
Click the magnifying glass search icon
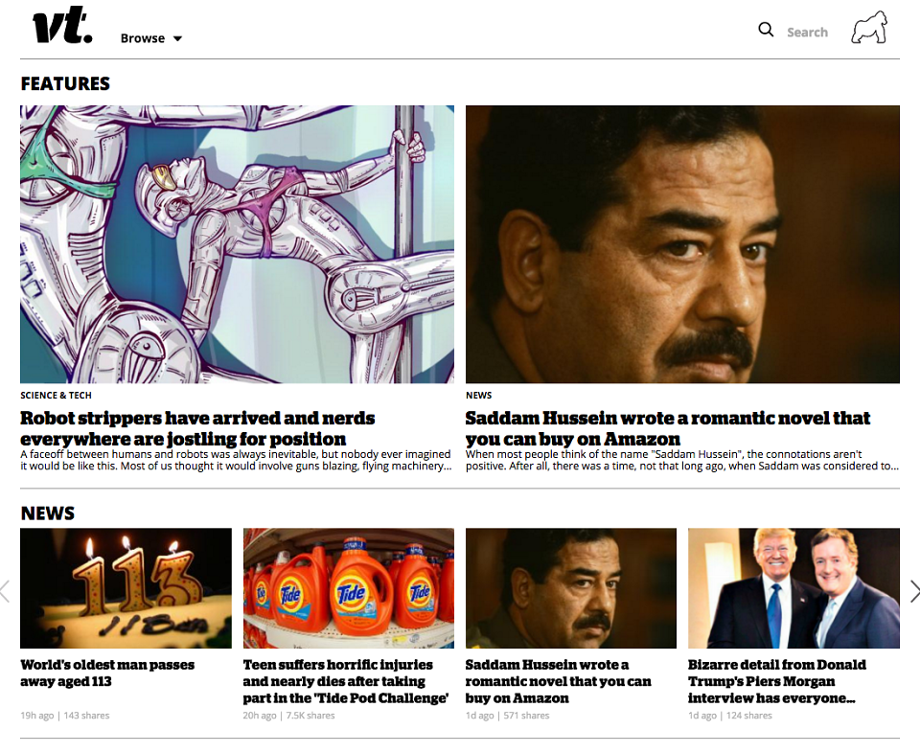coord(766,30)
